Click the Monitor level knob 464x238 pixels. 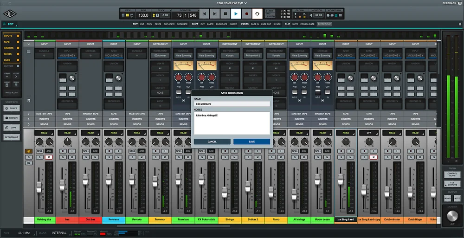452,216
